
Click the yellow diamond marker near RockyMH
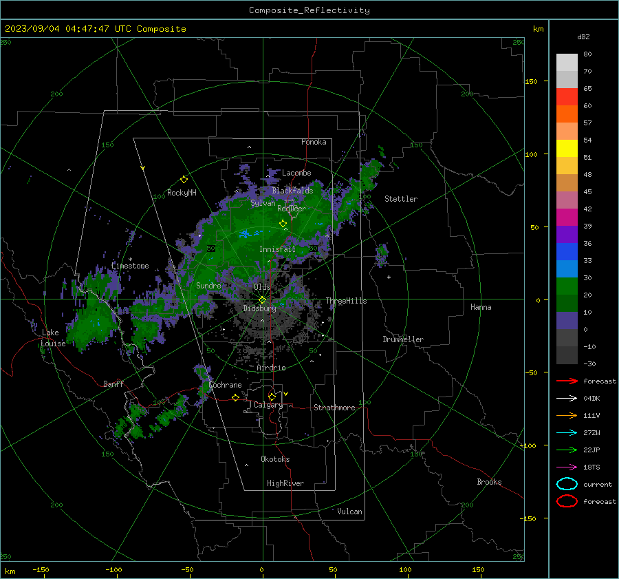[x=184, y=180]
